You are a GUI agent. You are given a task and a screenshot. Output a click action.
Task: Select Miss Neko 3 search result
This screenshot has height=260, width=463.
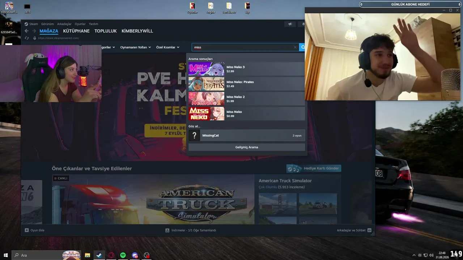point(247,69)
